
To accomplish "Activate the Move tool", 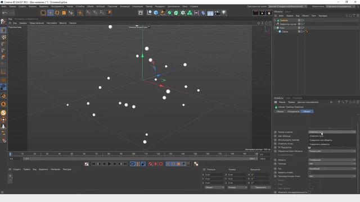I will (x=50, y=13).
